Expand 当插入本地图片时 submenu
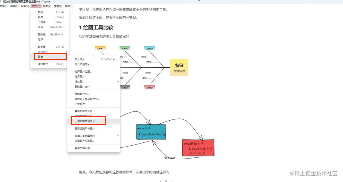Screen dimensions: 343x182 94,136
